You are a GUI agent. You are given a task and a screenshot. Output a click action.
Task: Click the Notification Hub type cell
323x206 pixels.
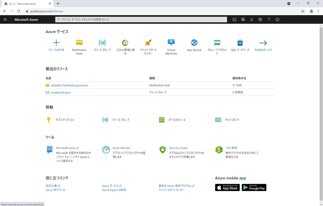(160, 85)
